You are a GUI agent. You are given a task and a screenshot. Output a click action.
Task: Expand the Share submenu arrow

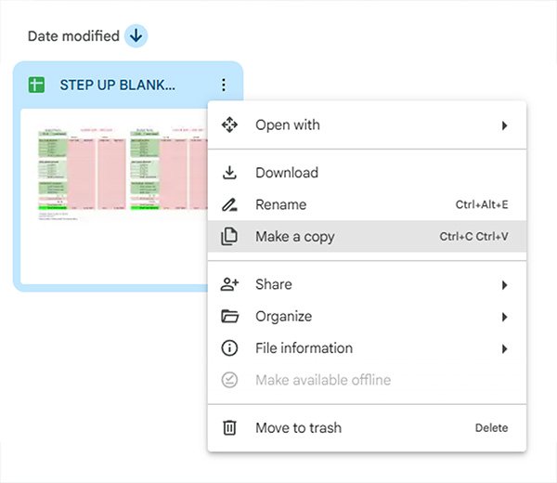[504, 284]
